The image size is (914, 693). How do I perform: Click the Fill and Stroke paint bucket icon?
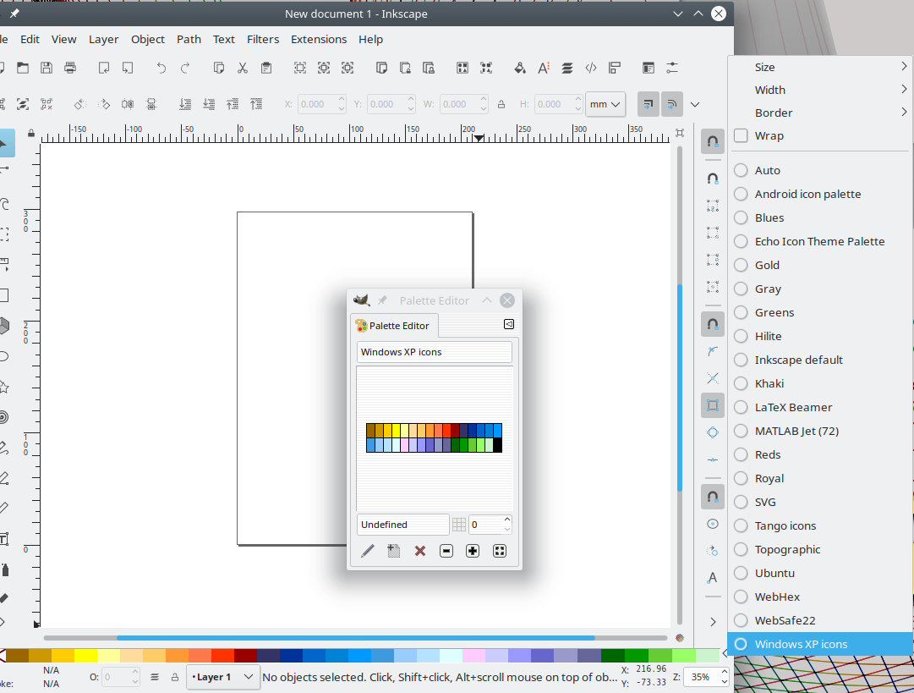click(x=520, y=68)
